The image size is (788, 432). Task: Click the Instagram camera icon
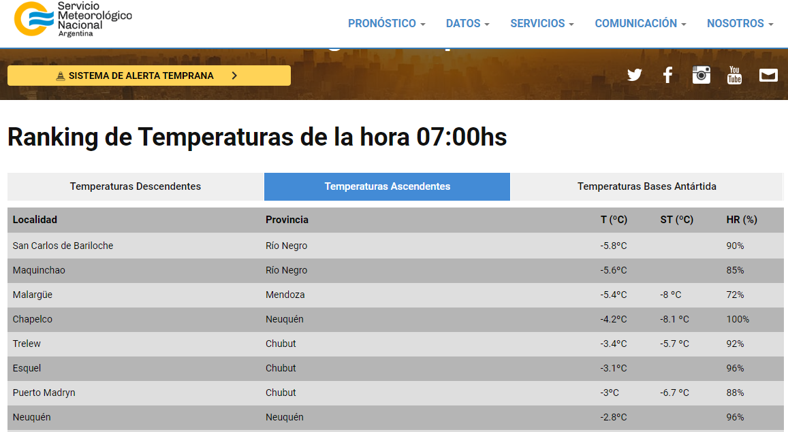tap(702, 75)
